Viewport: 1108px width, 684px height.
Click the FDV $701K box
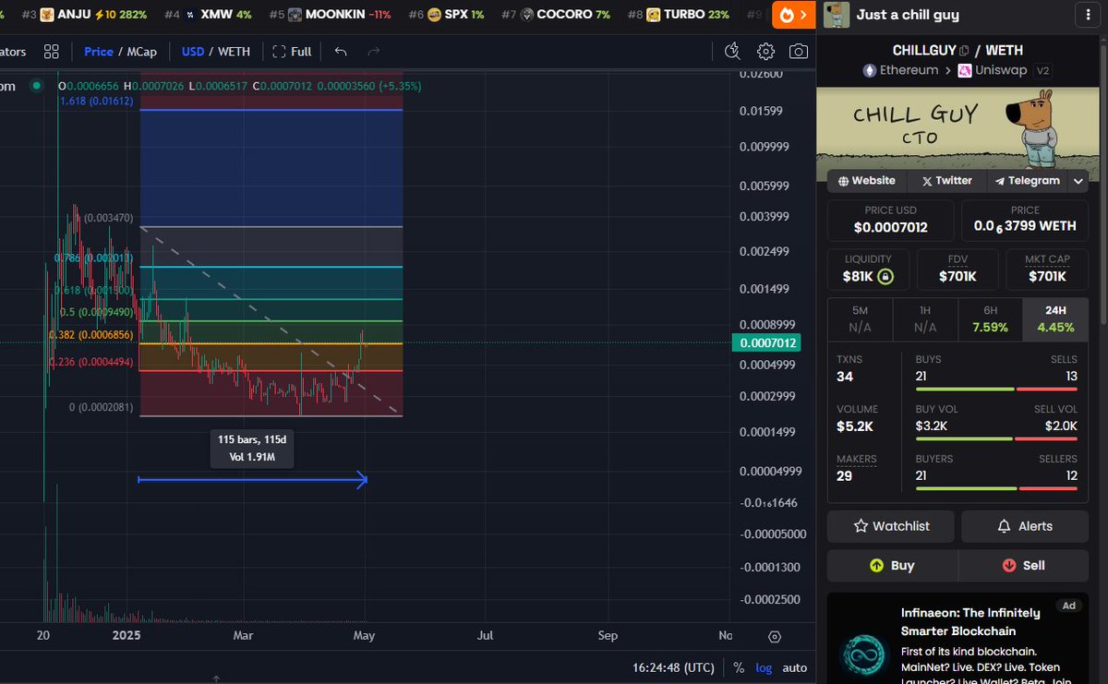click(x=957, y=270)
